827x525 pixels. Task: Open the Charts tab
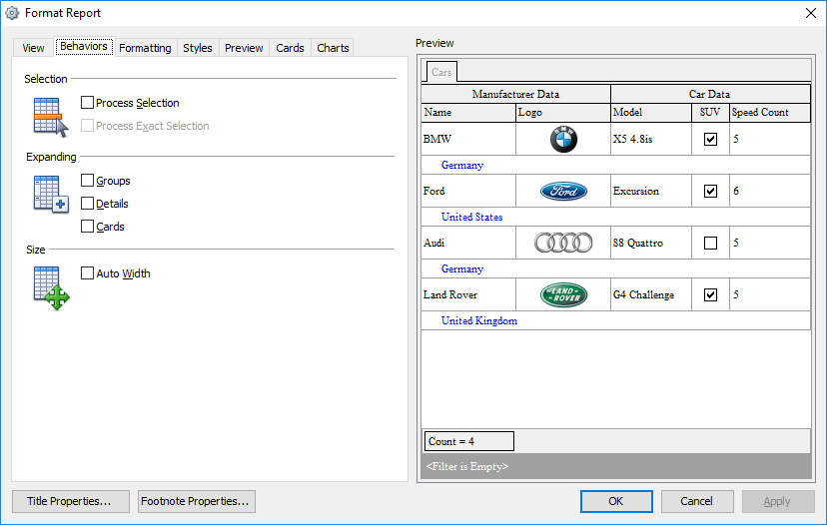(x=333, y=48)
